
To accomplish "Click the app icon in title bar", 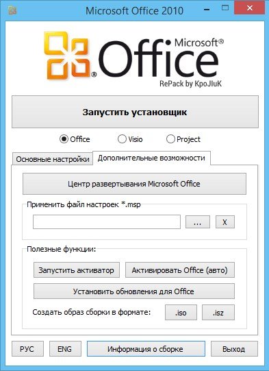I will point(12,10).
